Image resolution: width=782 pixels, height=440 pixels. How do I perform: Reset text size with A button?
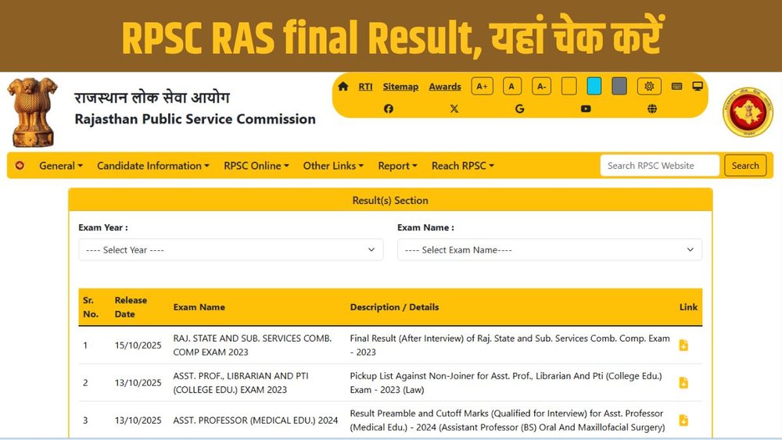coord(512,87)
